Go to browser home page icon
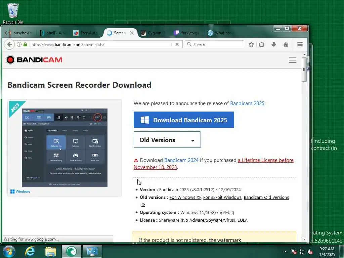 pyautogui.click(x=286, y=45)
